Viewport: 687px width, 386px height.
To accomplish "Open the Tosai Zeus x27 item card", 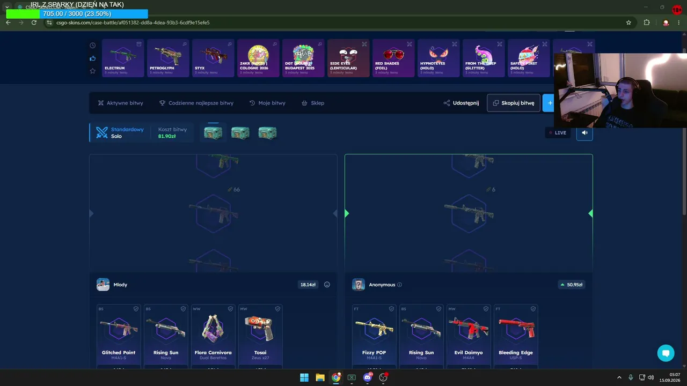I will (260, 336).
